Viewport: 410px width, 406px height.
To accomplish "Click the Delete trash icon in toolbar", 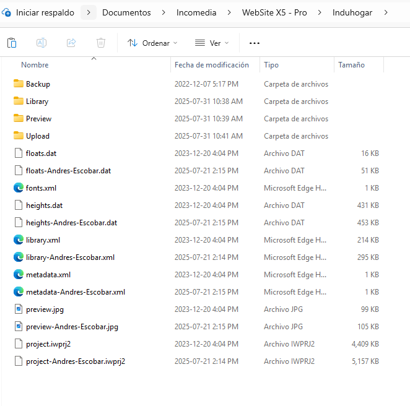I will point(101,43).
